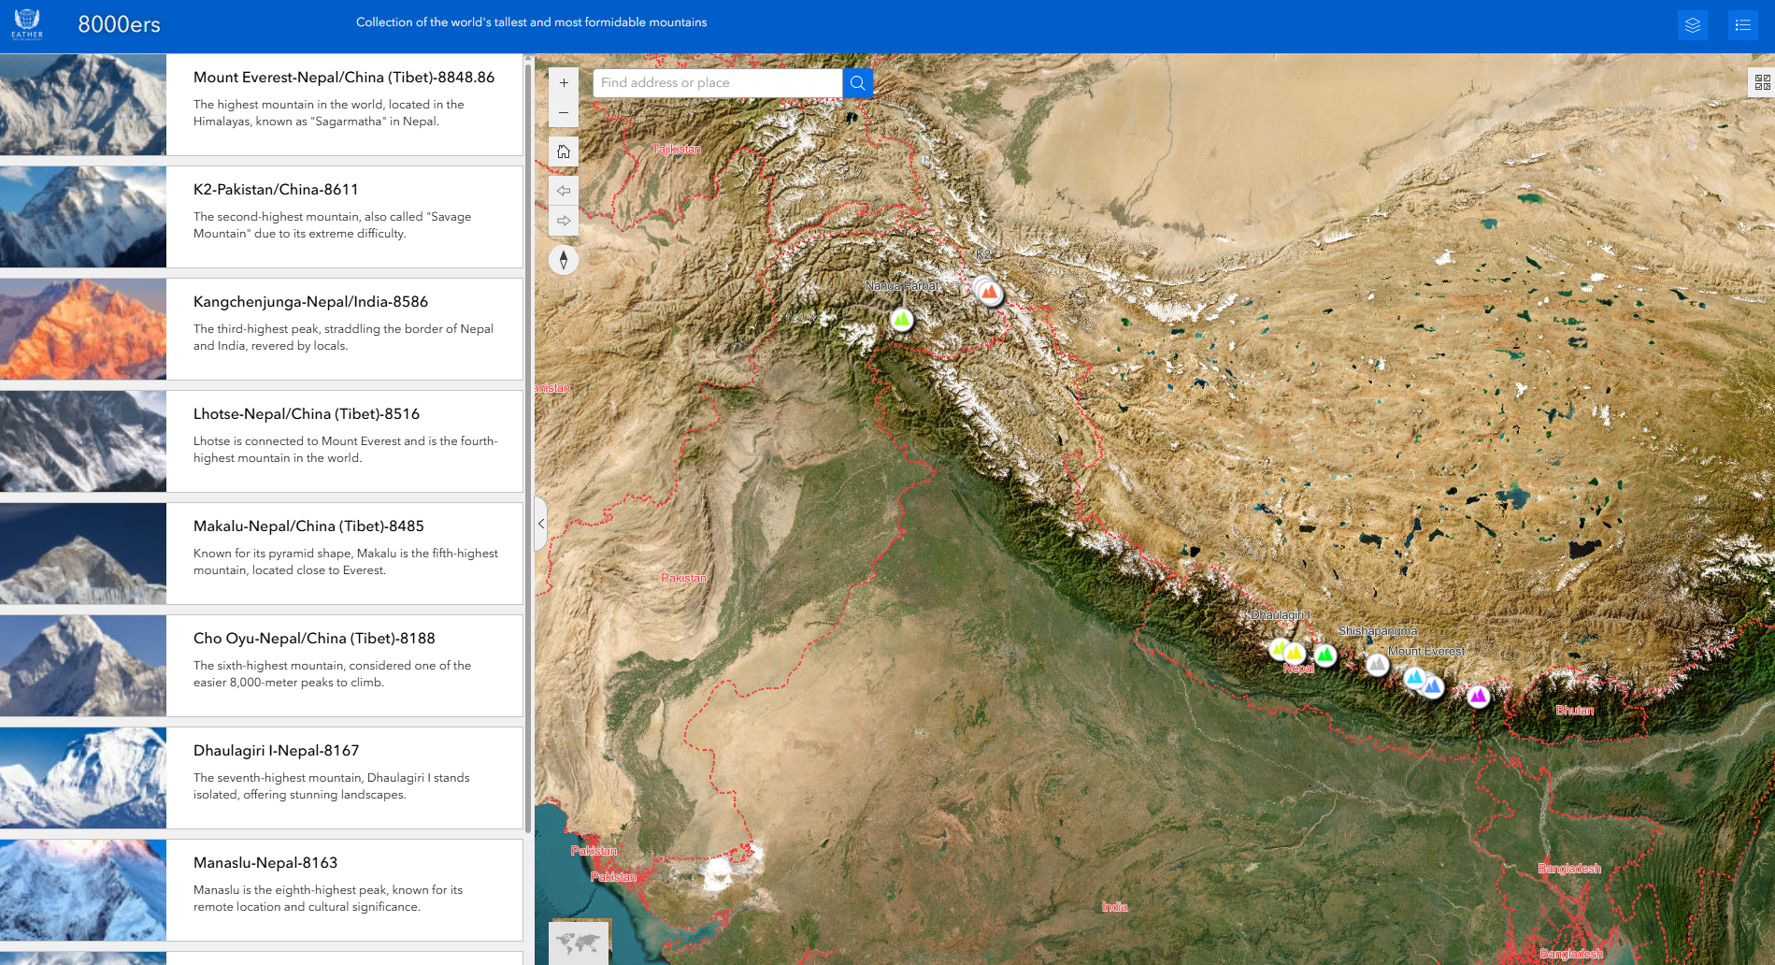
Task: Focus the Find address or place field
Action: pyautogui.click(x=717, y=83)
